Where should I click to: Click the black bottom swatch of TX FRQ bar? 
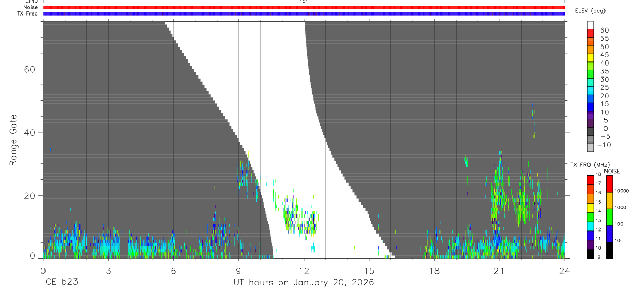(591, 253)
